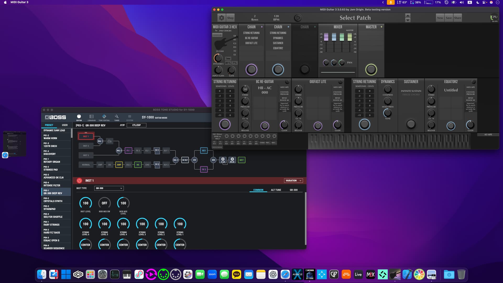This screenshot has height=283, width=503.
Task: Adjust the purple mixer fader
Action: (326, 37)
